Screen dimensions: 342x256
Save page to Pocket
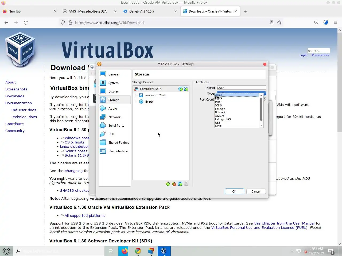pos(316,23)
